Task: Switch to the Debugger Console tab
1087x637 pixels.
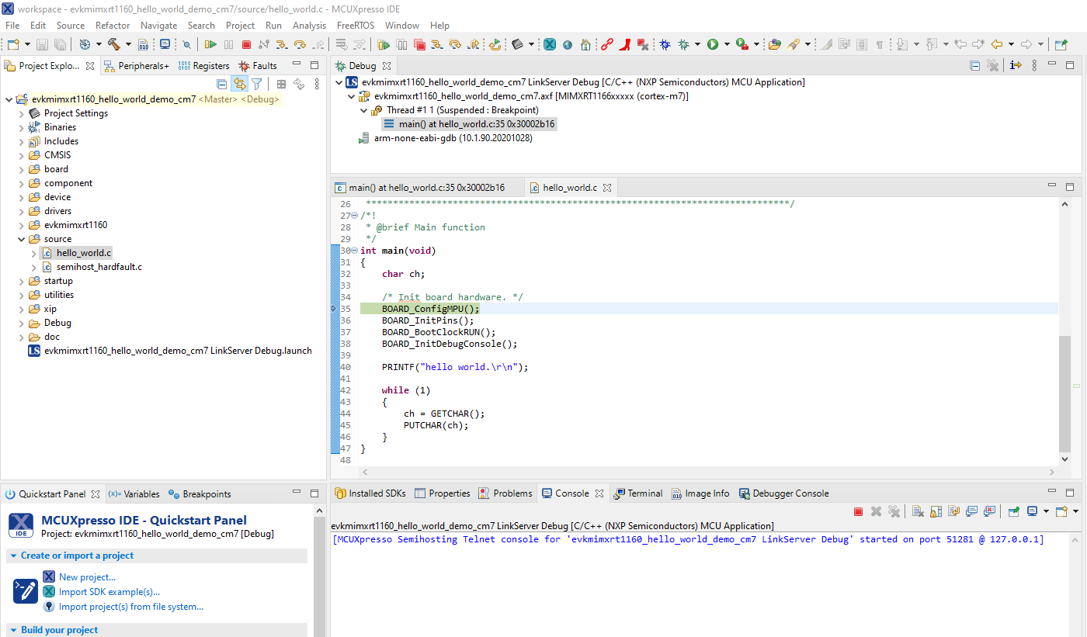Action: (790, 493)
